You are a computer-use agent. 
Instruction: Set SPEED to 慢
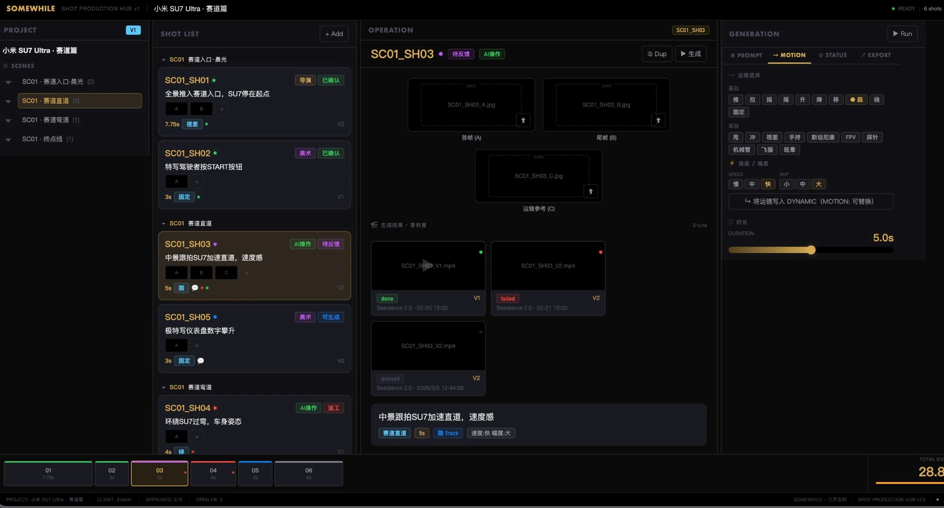(x=735, y=184)
